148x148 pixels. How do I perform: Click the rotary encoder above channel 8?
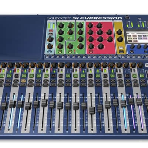(40, 65)
